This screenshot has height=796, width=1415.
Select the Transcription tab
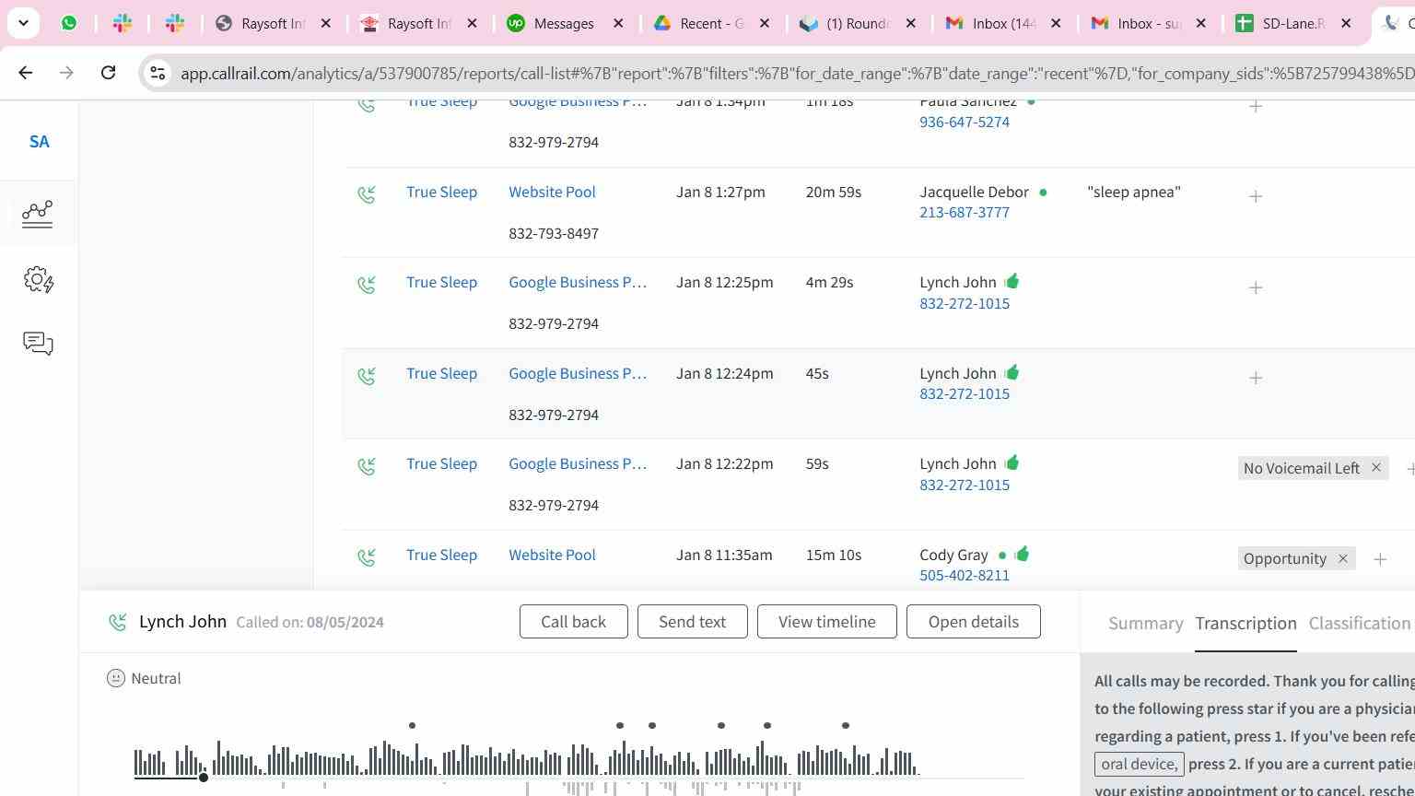point(1245,624)
